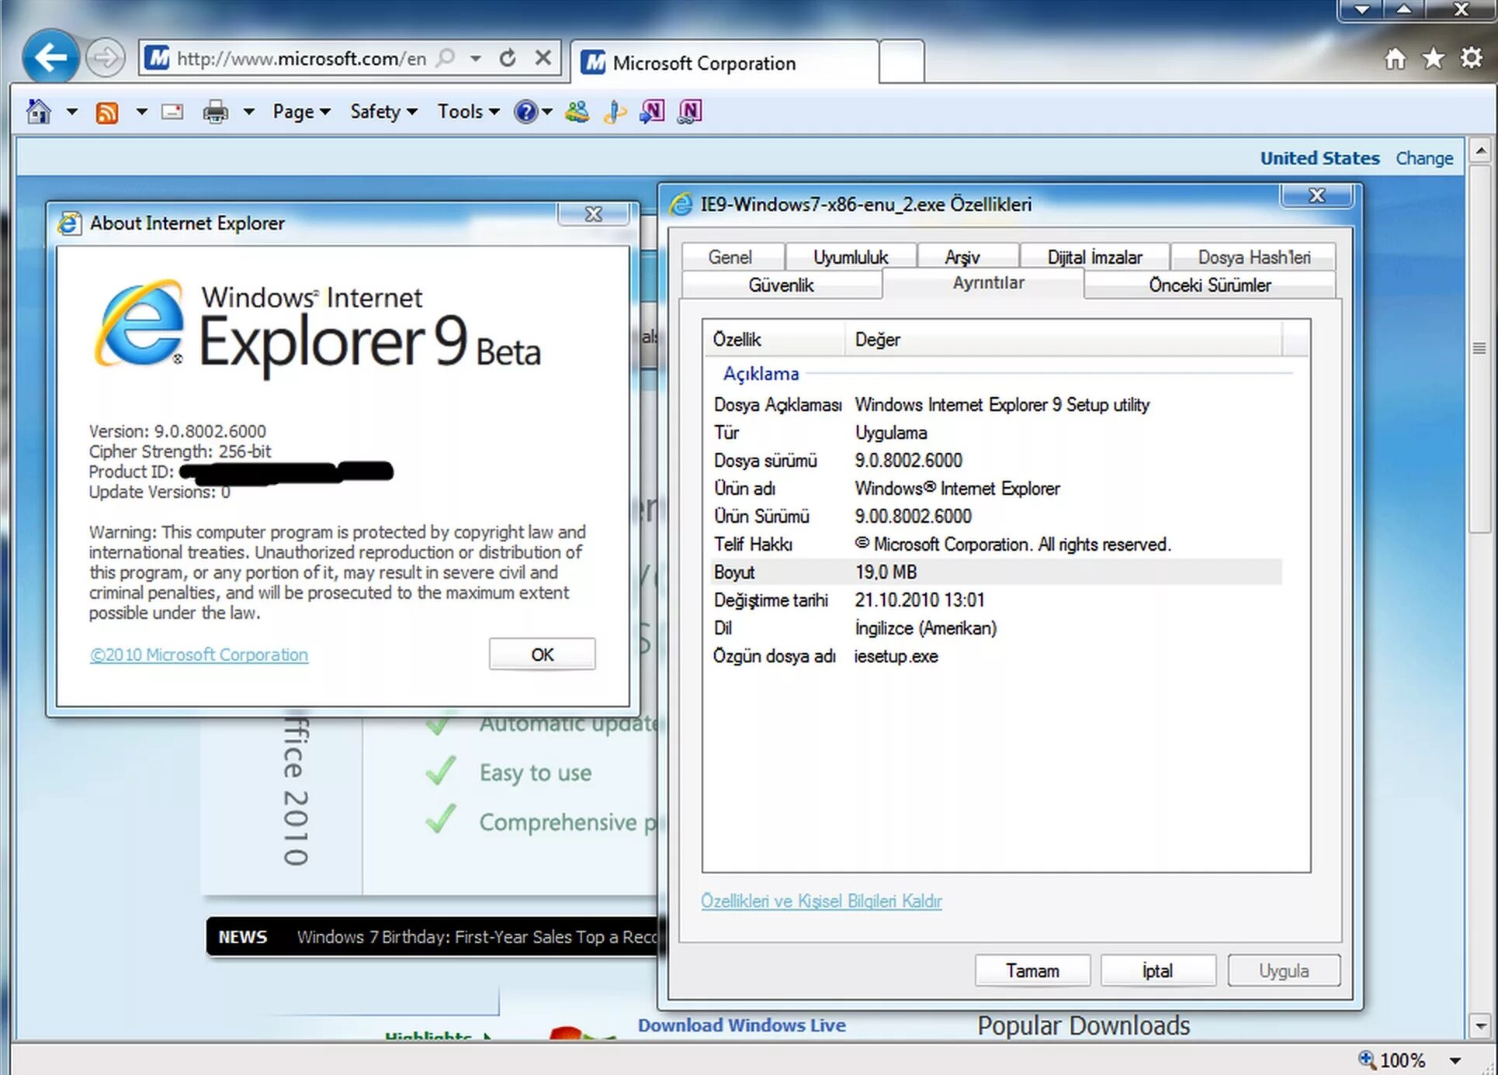Click the address bar URL field

[301, 58]
